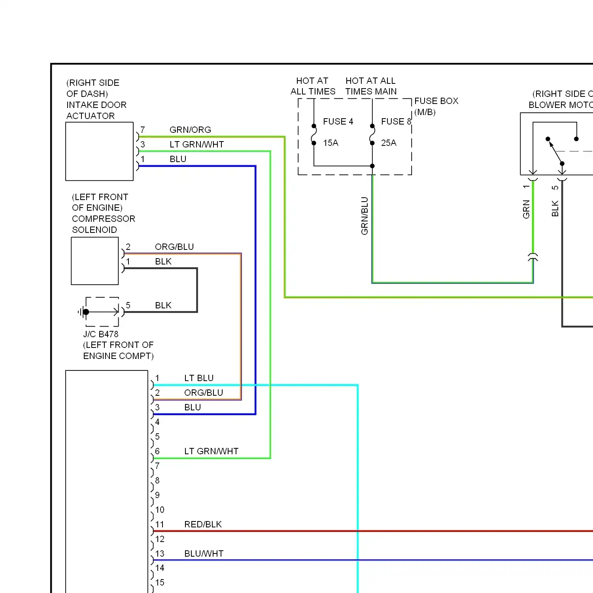Screen dimensions: 593x593
Task: Click pin number 10 on large connector
Action: (160, 510)
